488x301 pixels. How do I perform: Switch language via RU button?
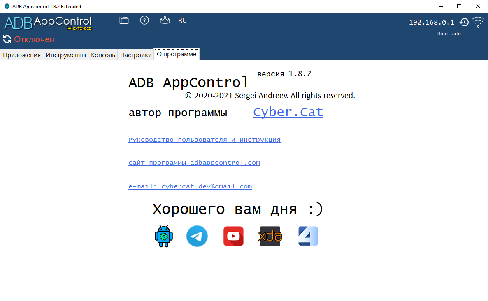182,21
